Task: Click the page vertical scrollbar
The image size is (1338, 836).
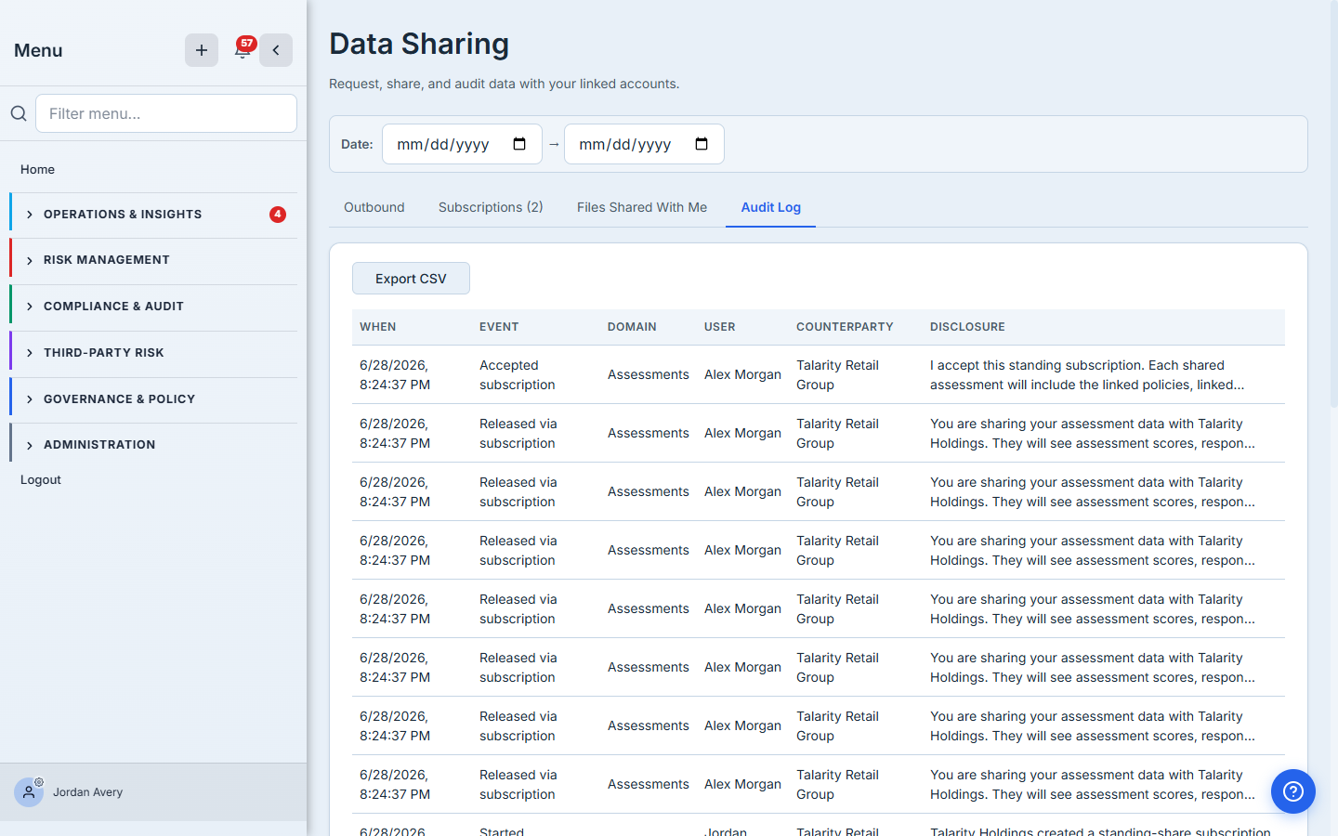Action: (x=1334, y=204)
